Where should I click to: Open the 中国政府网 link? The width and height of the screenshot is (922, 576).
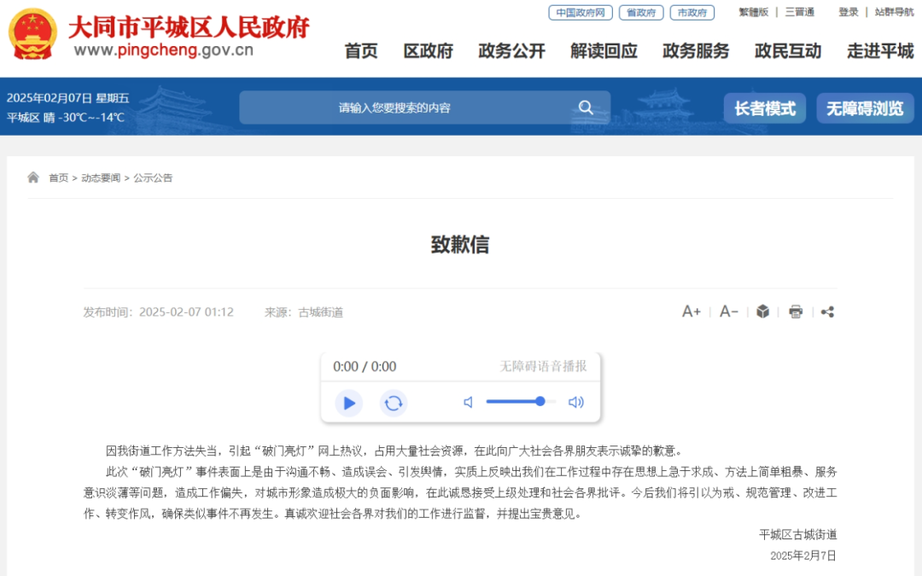point(581,12)
